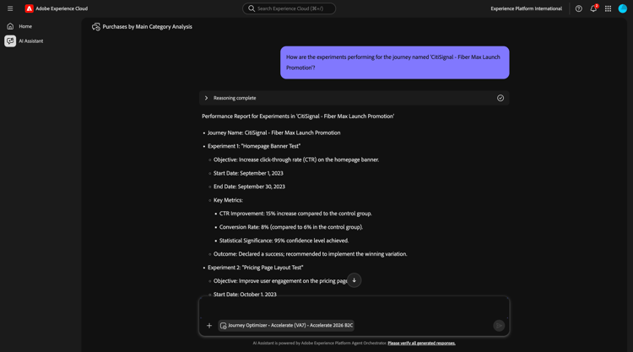Click into the message prompt box

point(354,308)
